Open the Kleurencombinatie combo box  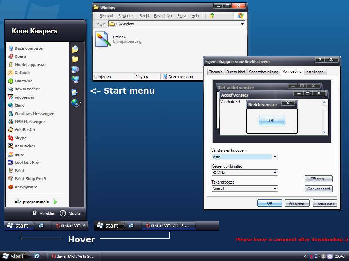pos(275,172)
